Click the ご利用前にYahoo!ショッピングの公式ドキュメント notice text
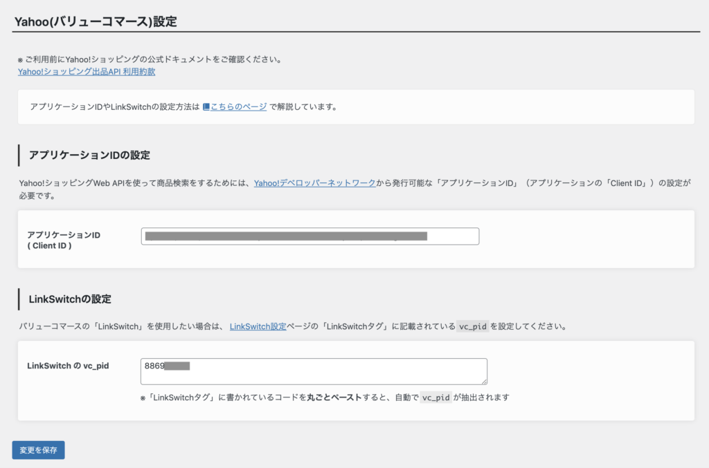The height and width of the screenshot is (468, 709). [x=150, y=59]
